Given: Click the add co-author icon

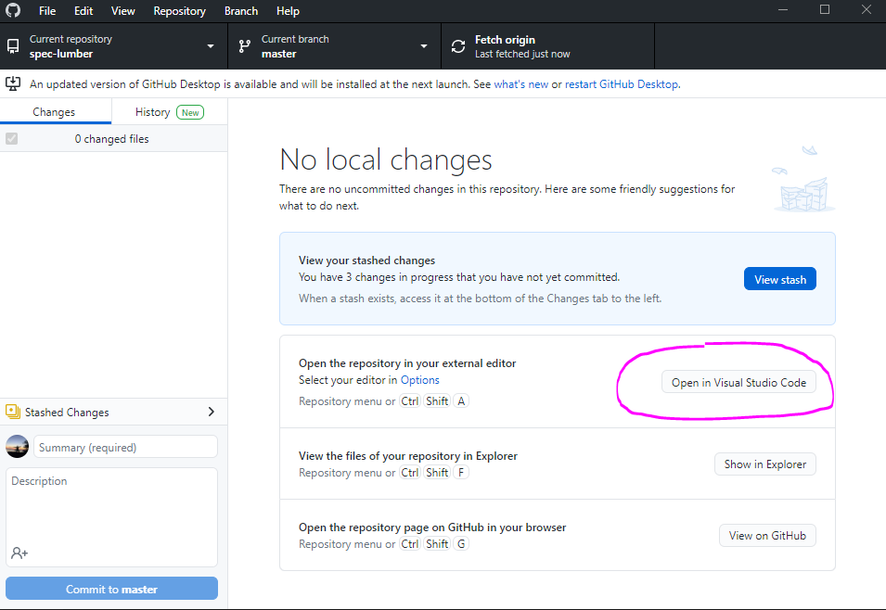Looking at the screenshot, I should (x=19, y=553).
